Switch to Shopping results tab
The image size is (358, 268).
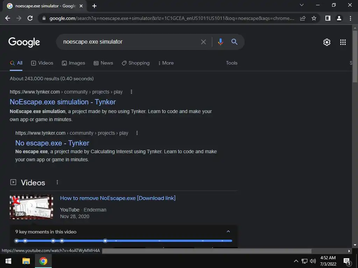click(x=136, y=63)
